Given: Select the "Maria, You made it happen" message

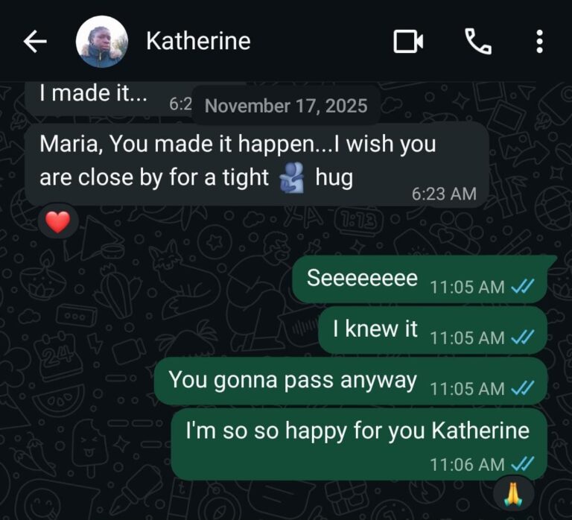Looking at the screenshot, I should pos(257,164).
